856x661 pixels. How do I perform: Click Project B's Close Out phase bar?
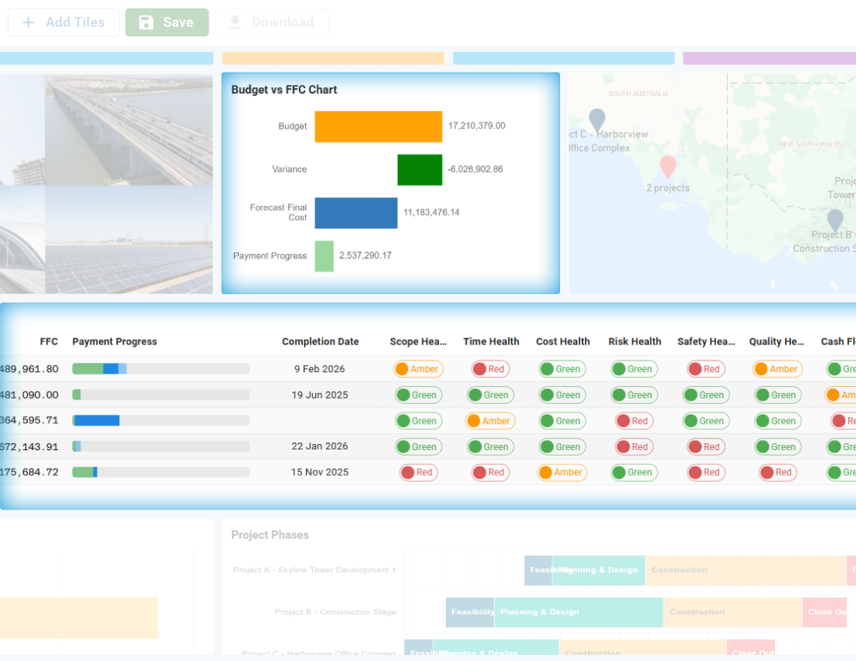click(825, 612)
